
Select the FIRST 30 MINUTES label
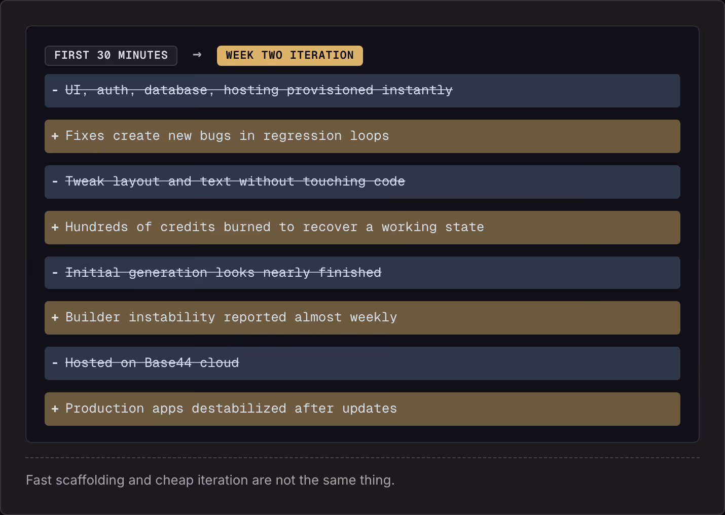(x=111, y=56)
